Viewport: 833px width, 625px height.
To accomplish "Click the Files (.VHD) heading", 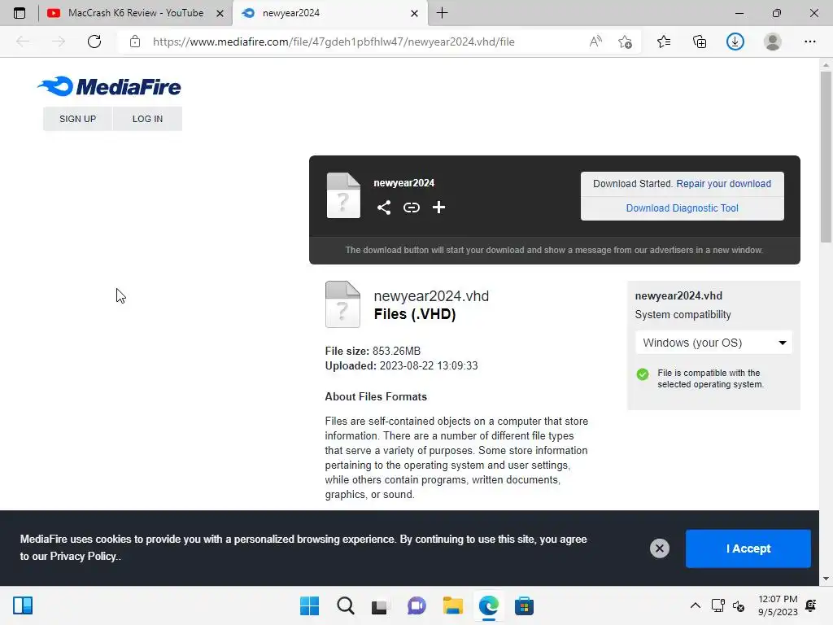I will coord(414,314).
